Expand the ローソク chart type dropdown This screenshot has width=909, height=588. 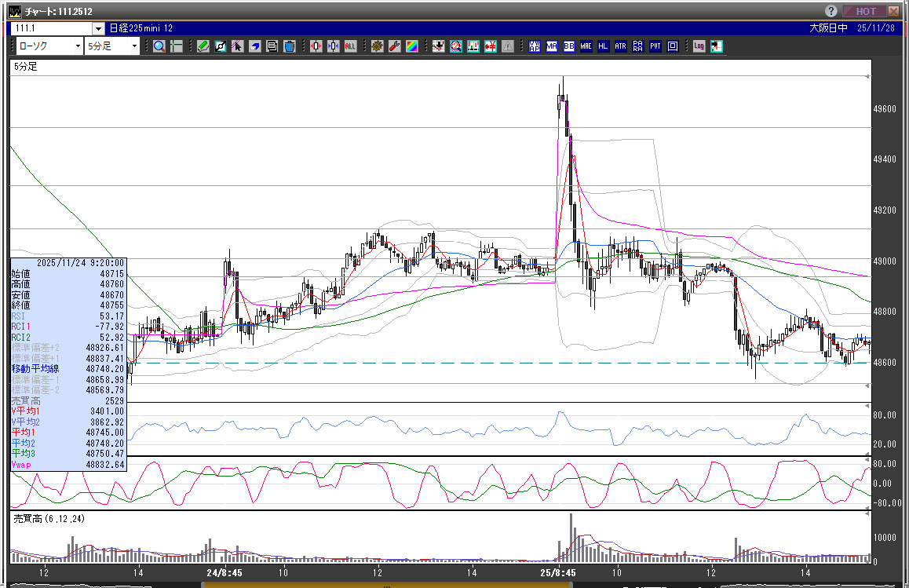pyautogui.click(x=77, y=46)
